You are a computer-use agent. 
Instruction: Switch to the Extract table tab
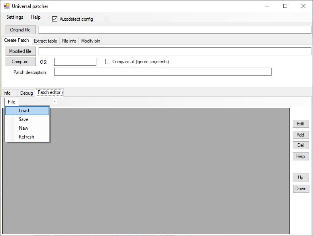pos(45,41)
